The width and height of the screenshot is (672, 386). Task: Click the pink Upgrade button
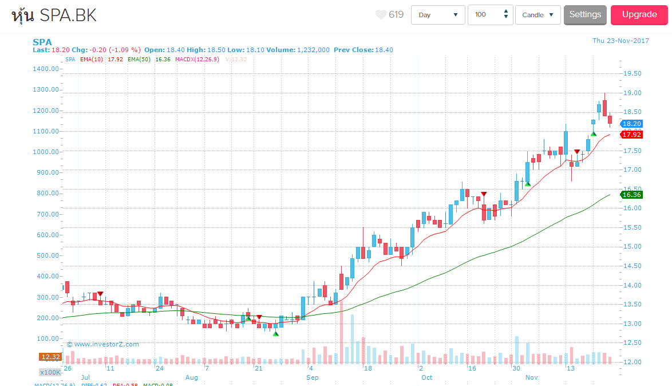pyautogui.click(x=639, y=14)
